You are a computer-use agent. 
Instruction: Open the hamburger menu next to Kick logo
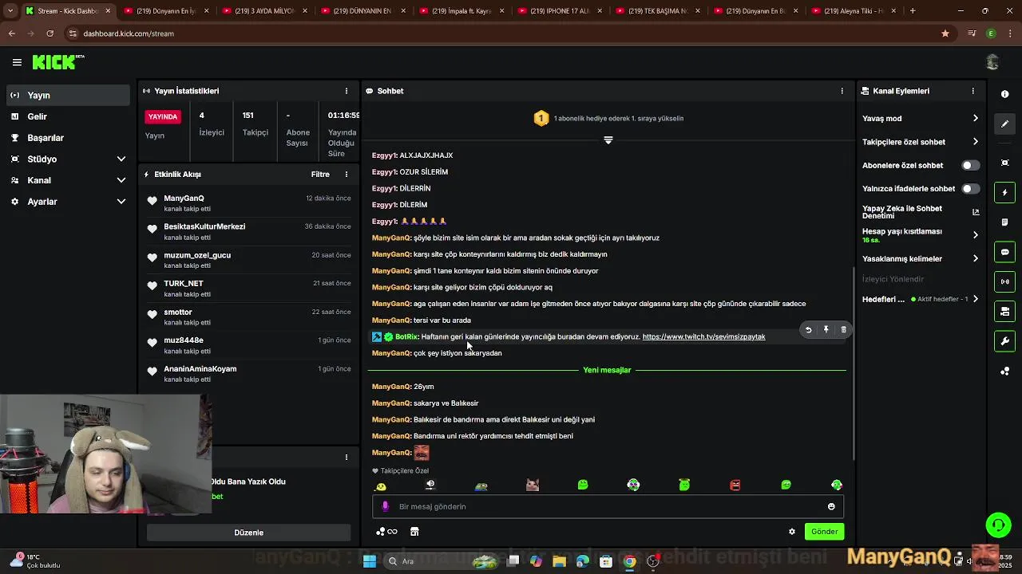pyautogui.click(x=17, y=62)
